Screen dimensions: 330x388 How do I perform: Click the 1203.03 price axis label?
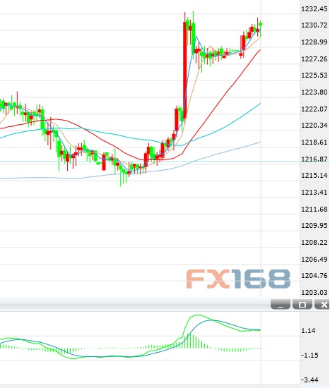(x=314, y=292)
